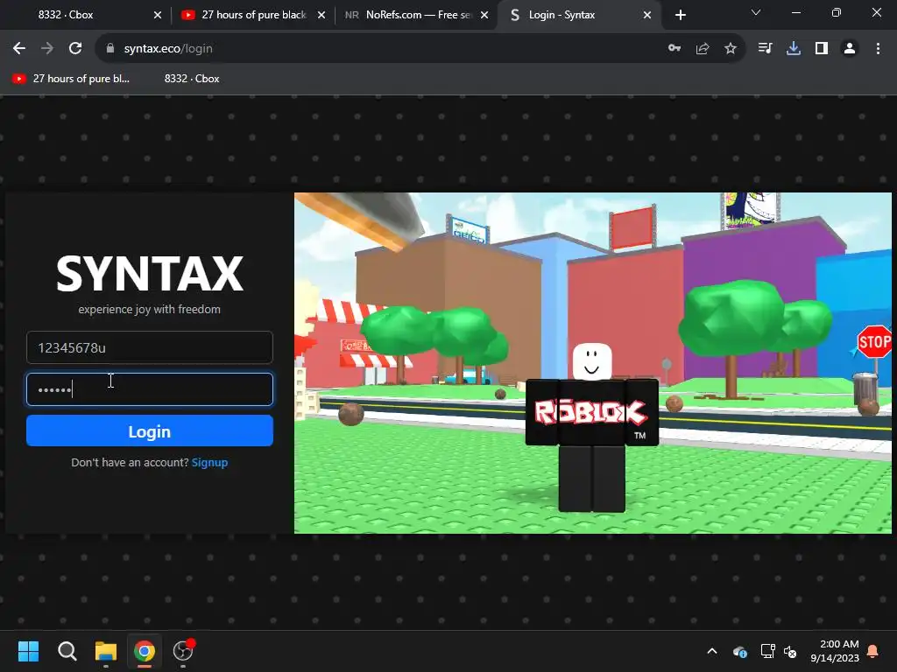Click username field containing 12345678u
Image resolution: width=897 pixels, height=672 pixels.
(x=149, y=347)
